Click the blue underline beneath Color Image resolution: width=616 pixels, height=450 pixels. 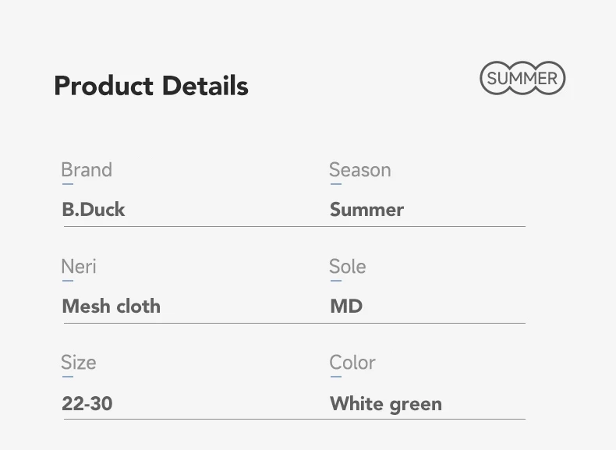[336, 377]
